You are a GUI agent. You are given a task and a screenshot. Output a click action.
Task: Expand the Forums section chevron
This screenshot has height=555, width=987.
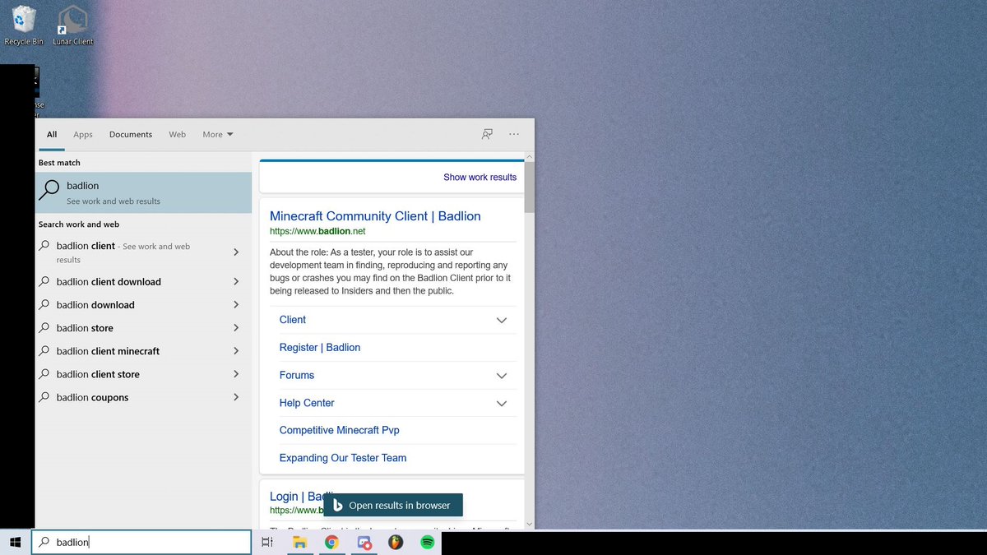point(502,376)
